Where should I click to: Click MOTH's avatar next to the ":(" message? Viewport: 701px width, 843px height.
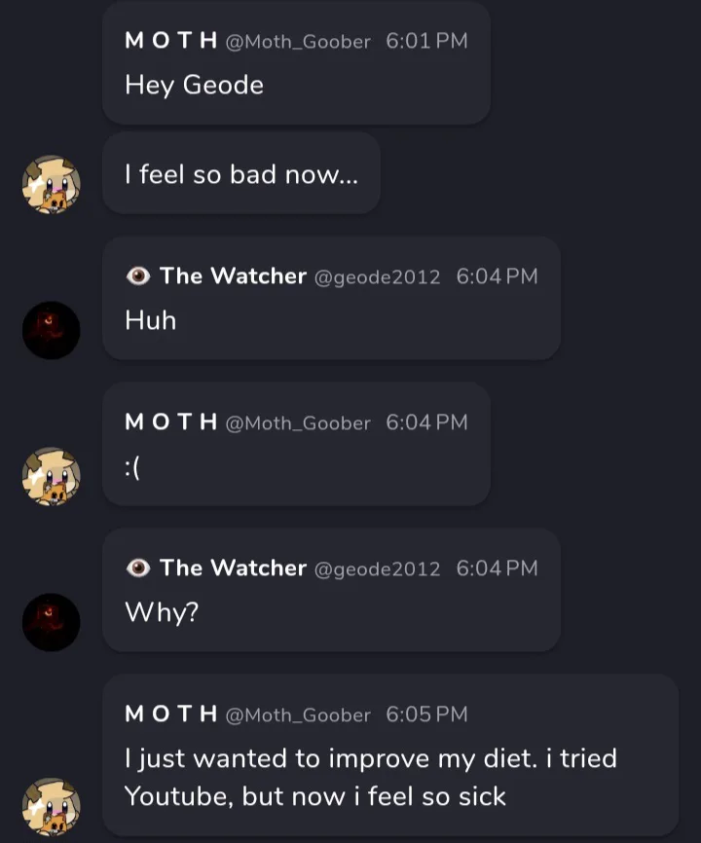click(51, 476)
